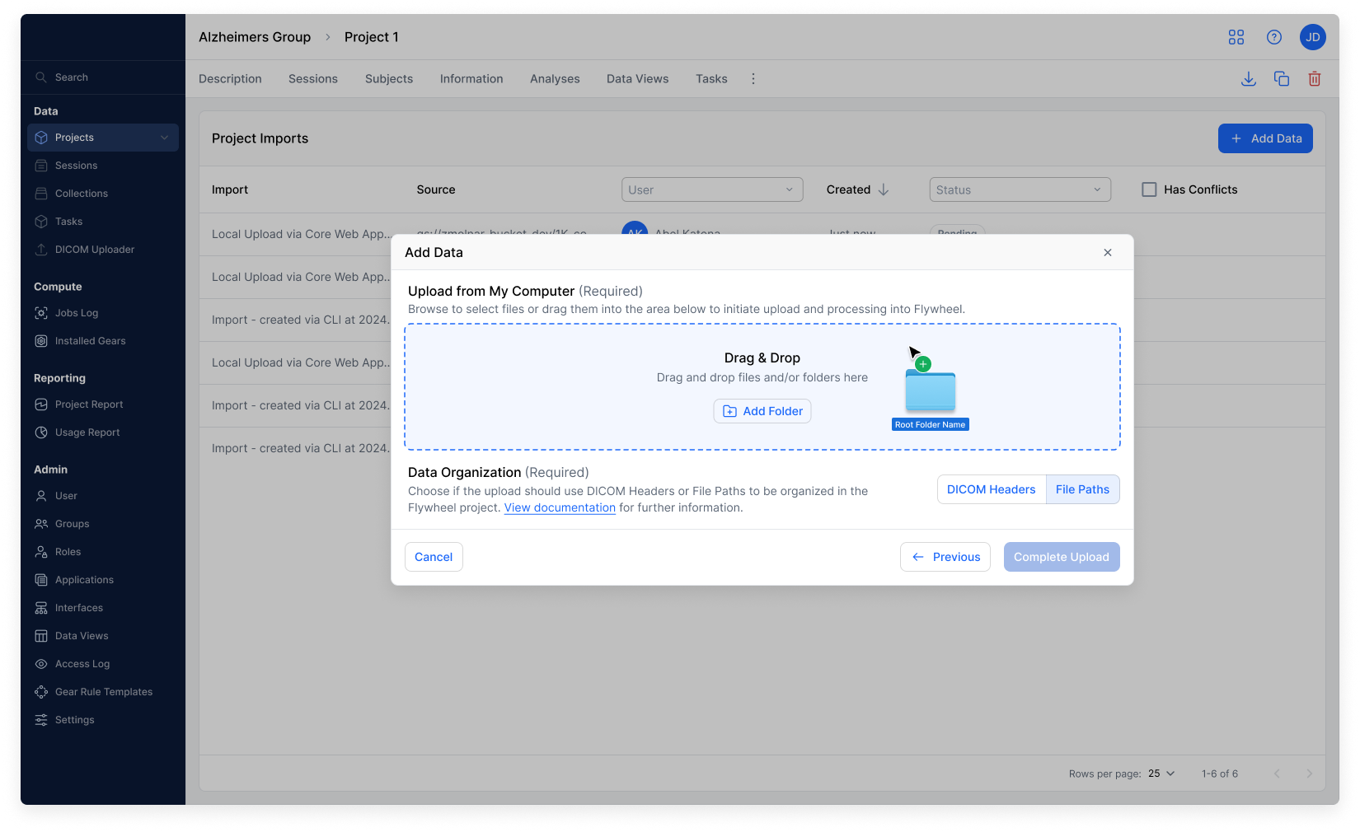Viewport: 1360px width, 832px height.
Task: Switch to the Analyses tab
Action: (x=555, y=79)
